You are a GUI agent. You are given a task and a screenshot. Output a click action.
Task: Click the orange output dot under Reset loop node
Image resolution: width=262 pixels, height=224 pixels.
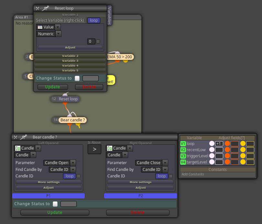coord(65,103)
